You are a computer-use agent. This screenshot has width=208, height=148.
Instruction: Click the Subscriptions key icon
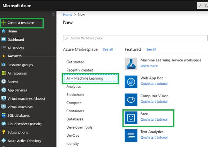point(4,132)
